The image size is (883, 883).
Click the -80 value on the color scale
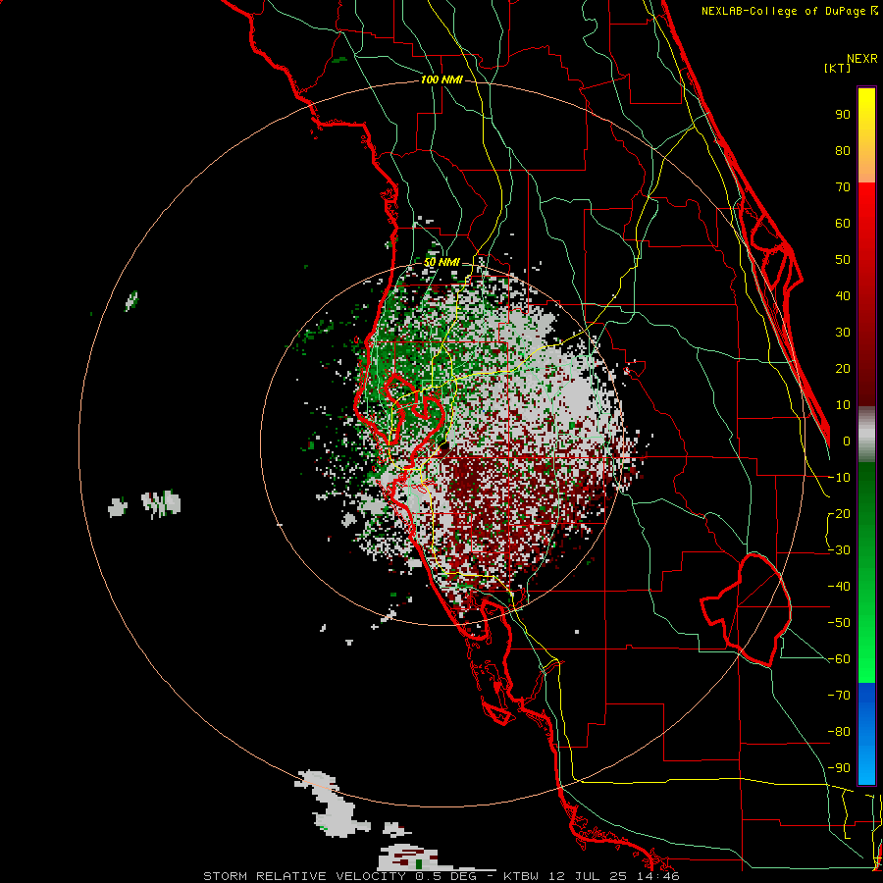click(839, 732)
